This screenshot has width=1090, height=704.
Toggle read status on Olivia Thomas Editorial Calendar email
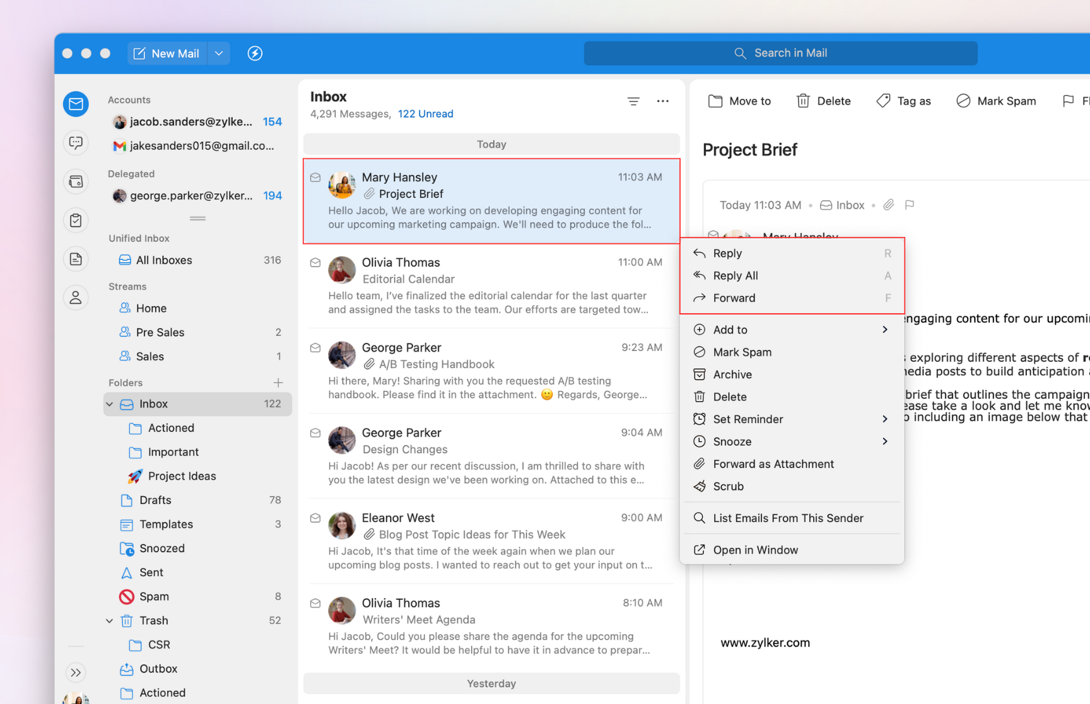315,263
